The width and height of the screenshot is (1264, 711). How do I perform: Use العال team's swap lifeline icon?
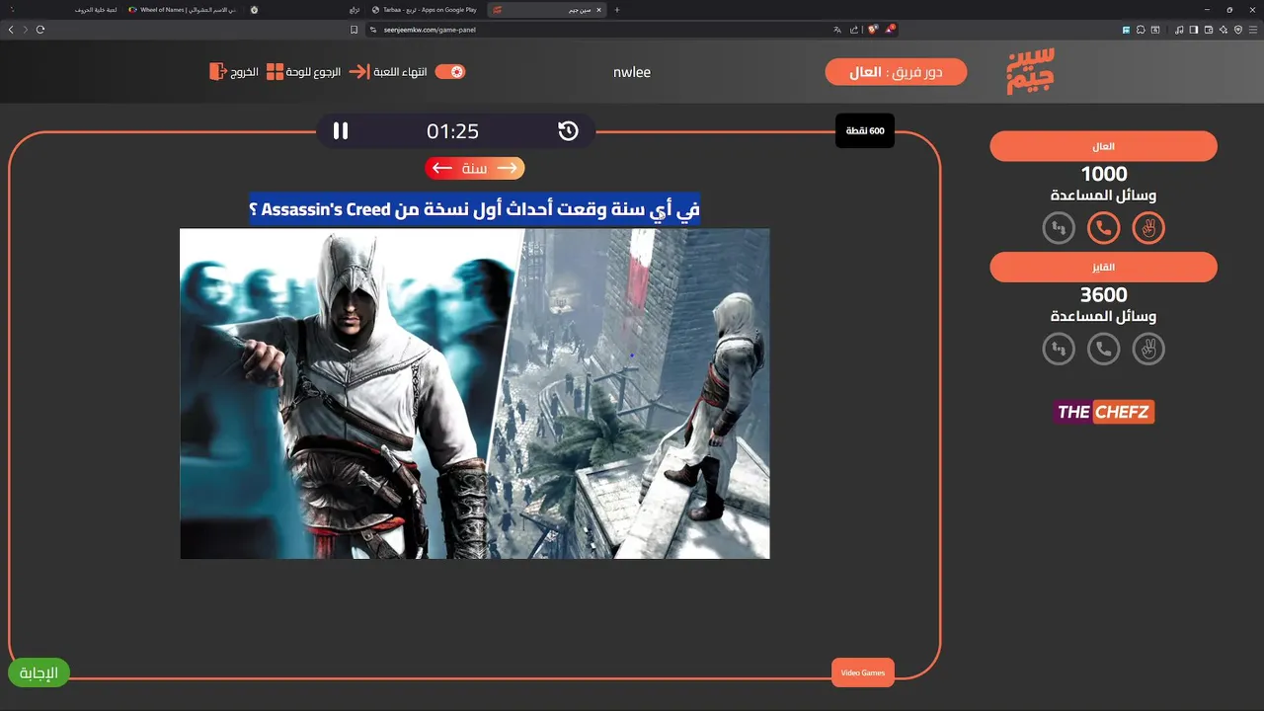[x=1059, y=228]
